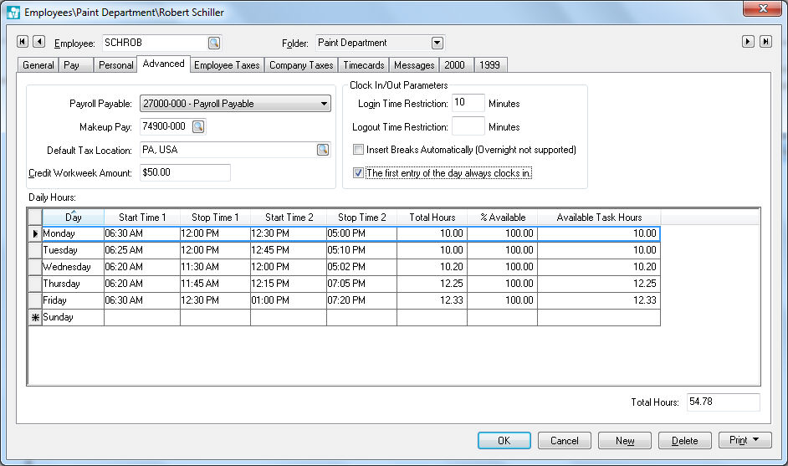Click the last record navigation arrow

[x=765, y=42]
